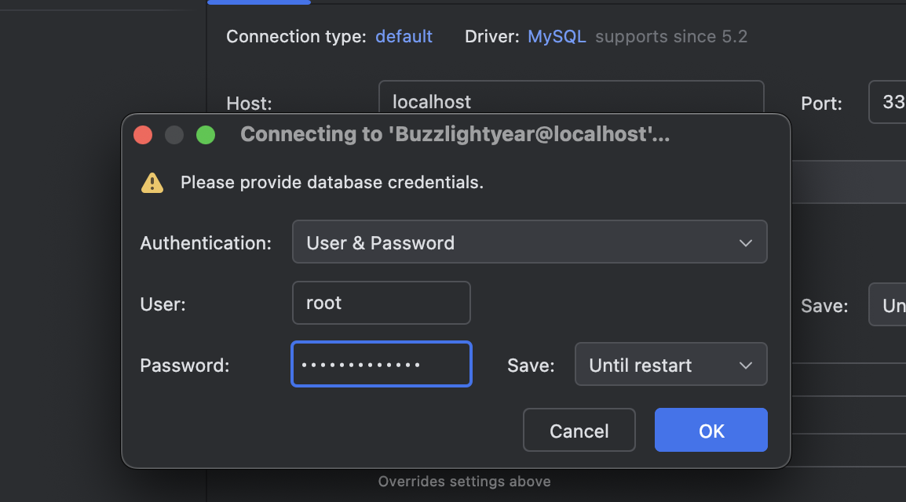This screenshot has height=502, width=906.
Task: Click the yellow warning icon
Action: pyautogui.click(x=152, y=183)
